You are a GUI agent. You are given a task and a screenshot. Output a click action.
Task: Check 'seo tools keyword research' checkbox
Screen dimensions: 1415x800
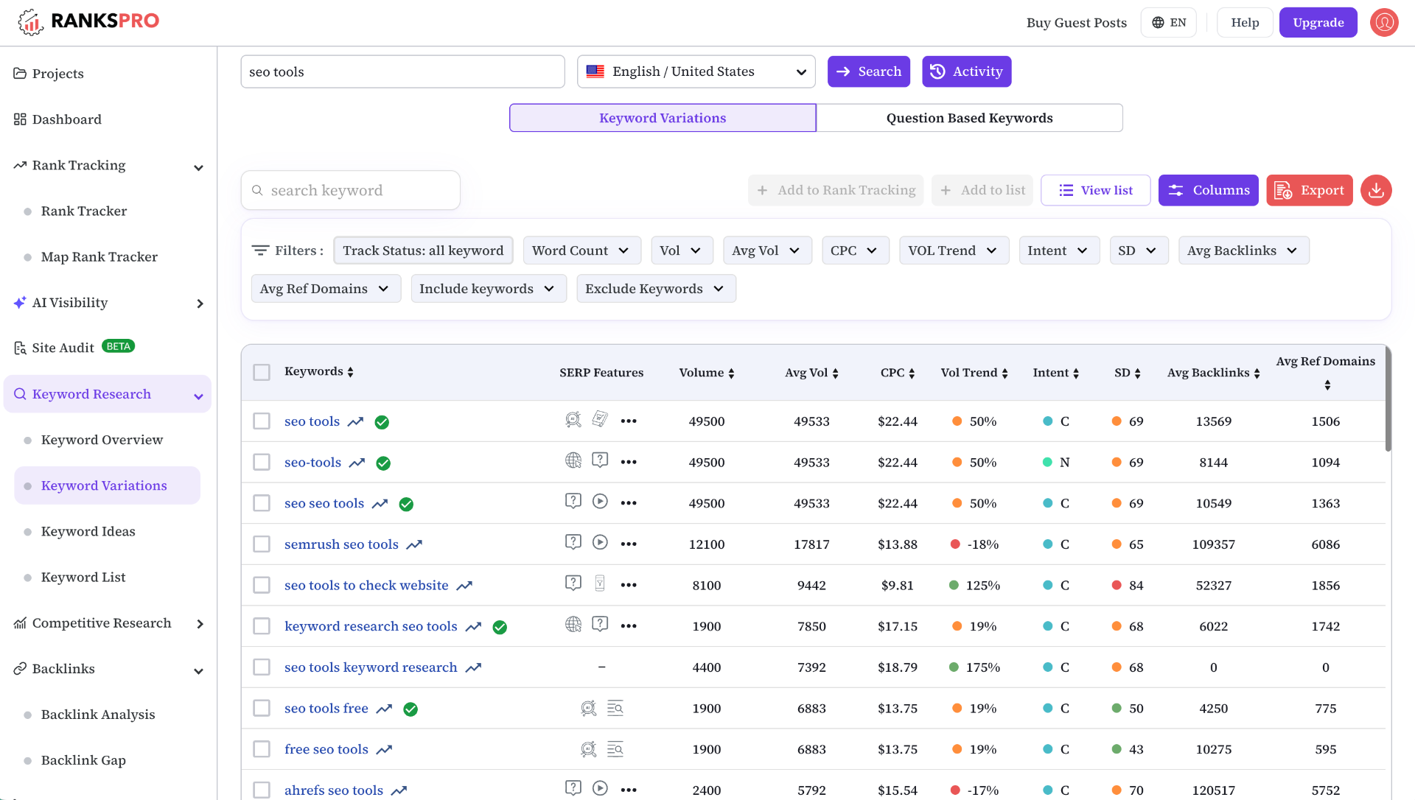click(x=262, y=667)
